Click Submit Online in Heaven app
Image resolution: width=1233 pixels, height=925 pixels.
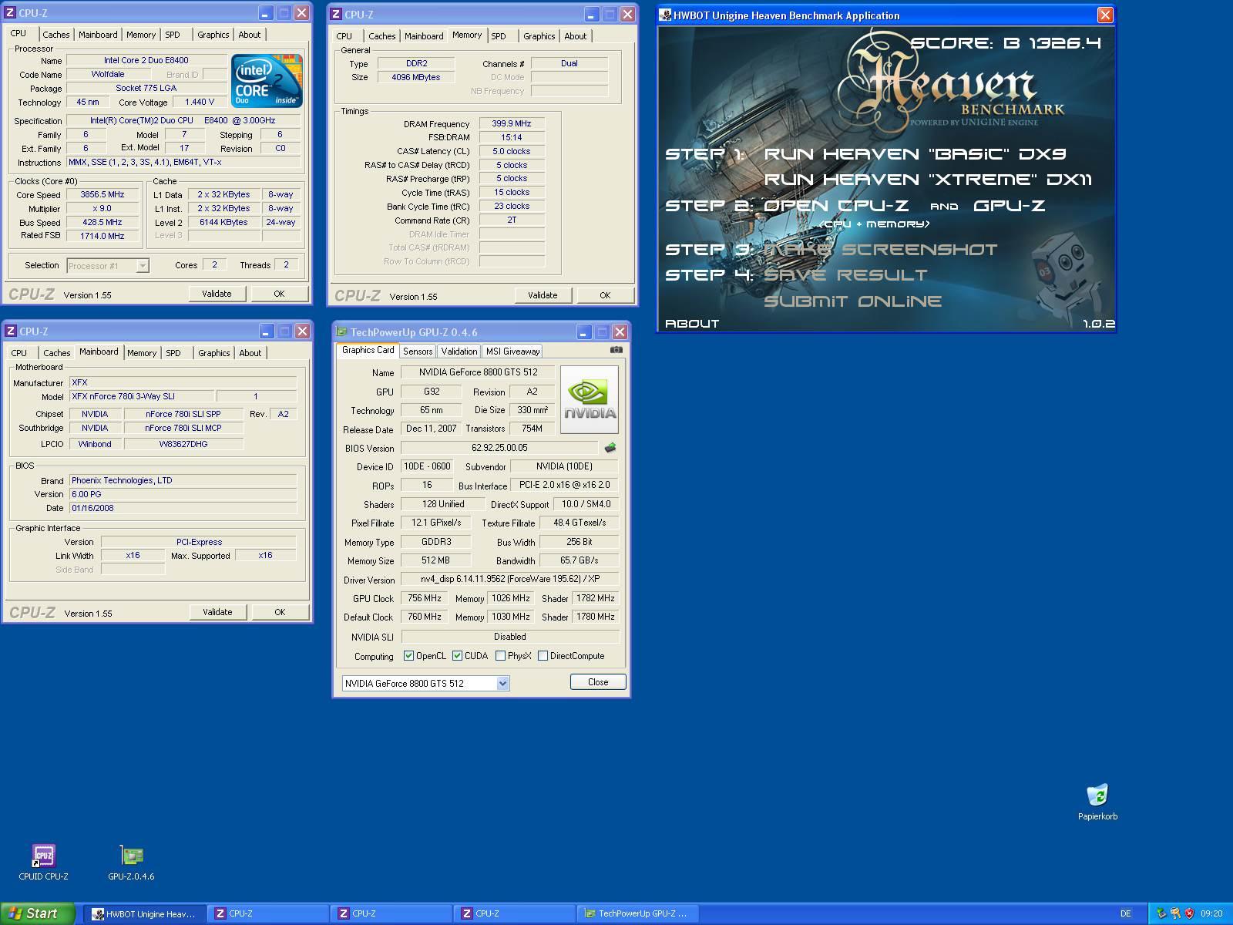click(x=852, y=301)
